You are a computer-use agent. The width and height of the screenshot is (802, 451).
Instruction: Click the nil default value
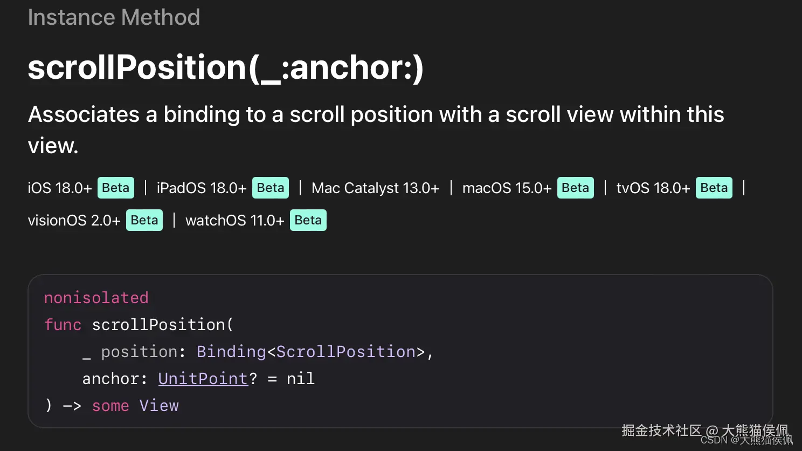[x=300, y=379]
